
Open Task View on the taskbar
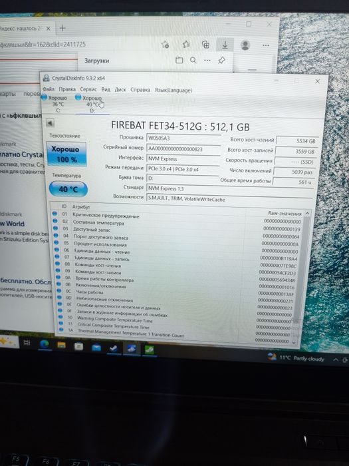(x=27, y=343)
